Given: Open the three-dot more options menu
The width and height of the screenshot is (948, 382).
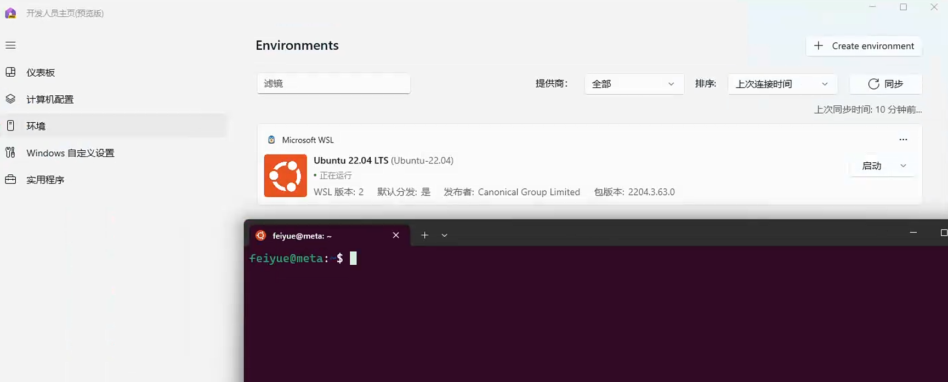Looking at the screenshot, I should pos(903,140).
